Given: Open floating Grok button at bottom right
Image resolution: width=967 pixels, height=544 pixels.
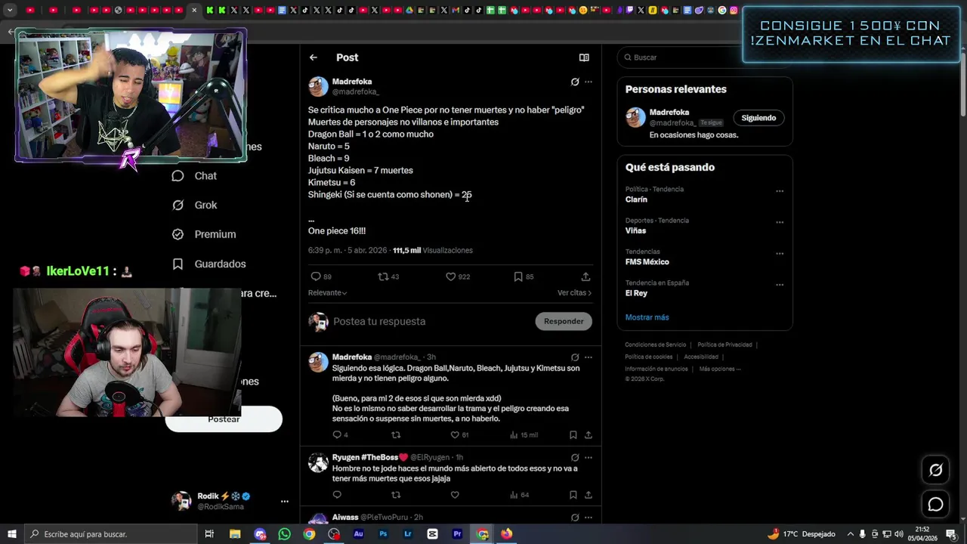Looking at the screenshot, I should coord(935,470).
